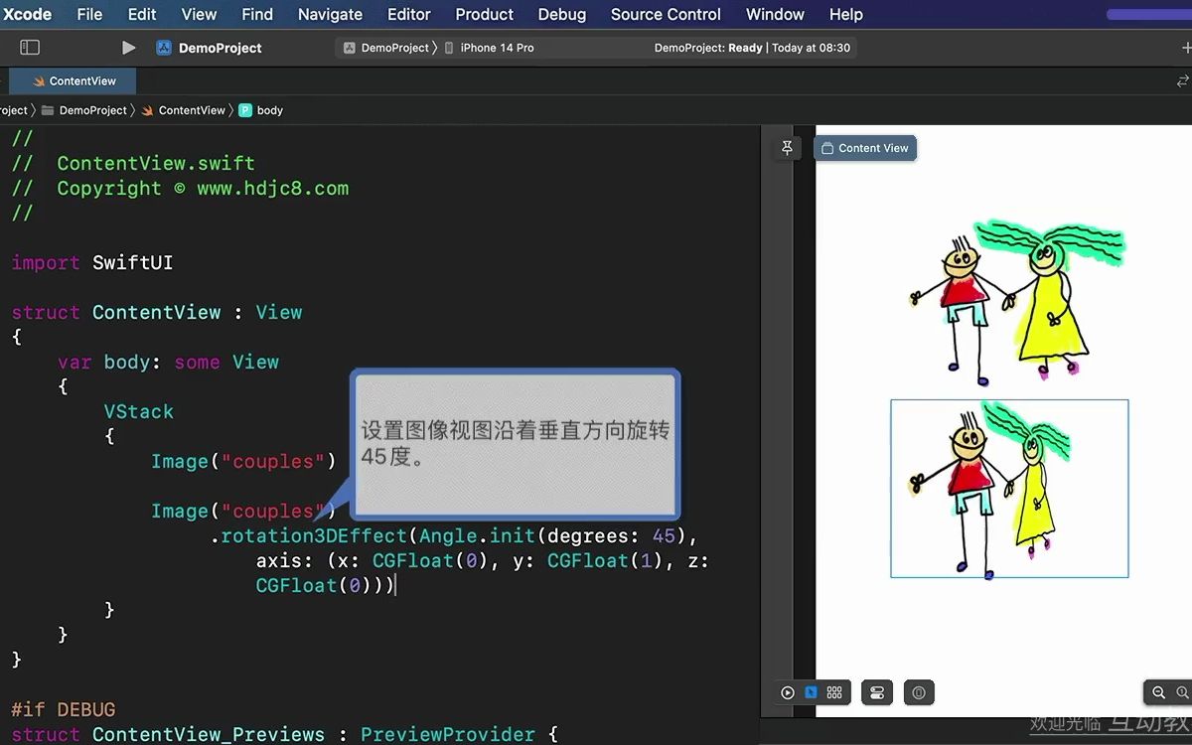
Task: Click the blue progress bar top right
Action: coord(1147,14)
